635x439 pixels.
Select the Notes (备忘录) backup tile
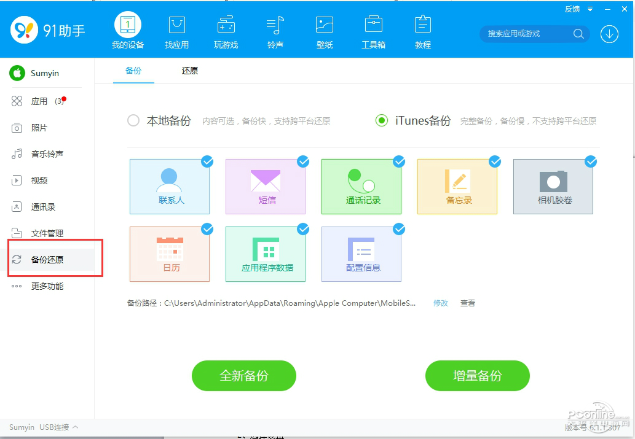tap(457, 187)
